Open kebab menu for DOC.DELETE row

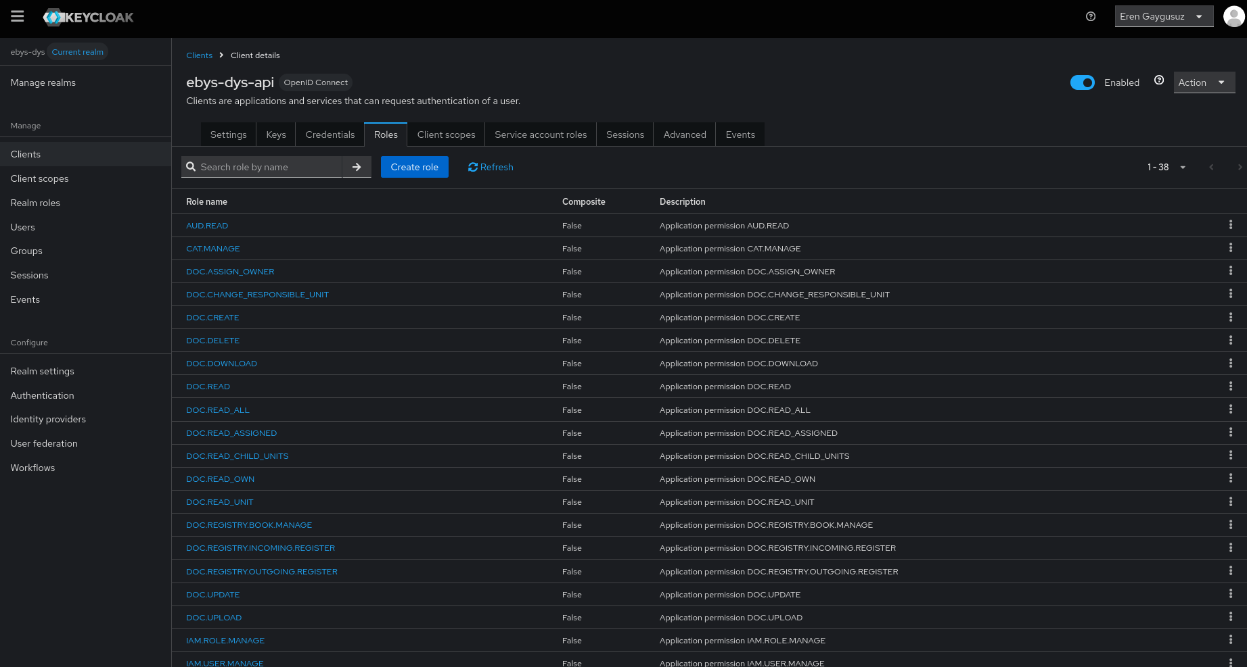click(1231, 339)
